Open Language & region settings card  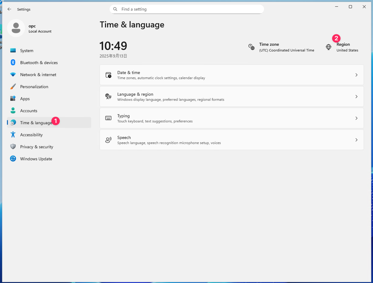coord(232,97)
